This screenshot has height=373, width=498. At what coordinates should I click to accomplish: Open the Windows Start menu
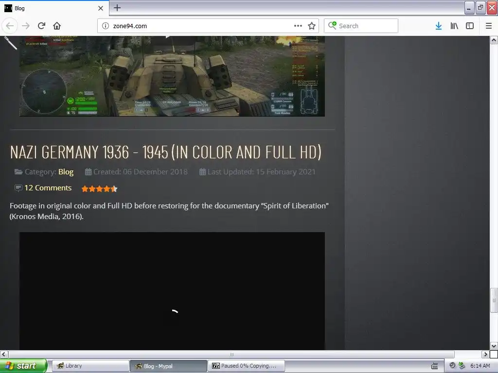tap(23, 366)
